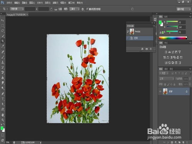Select the Move tool

pos(3,20)
